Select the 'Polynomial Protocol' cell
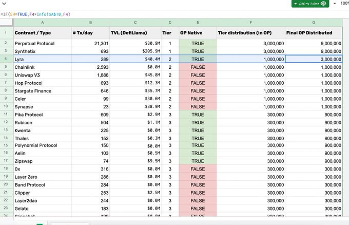The width and height of the screenshot is (349, 225). 43,145
